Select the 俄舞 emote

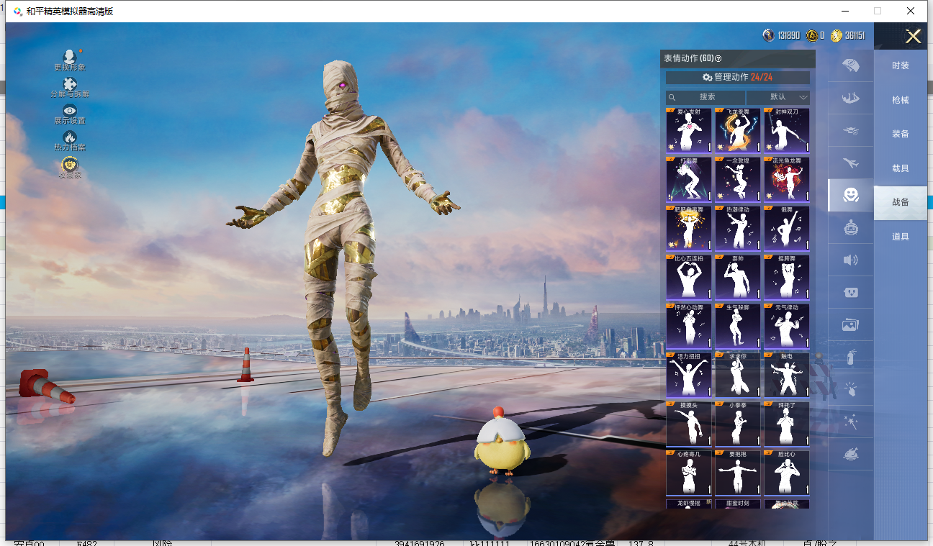coord(787,228)
